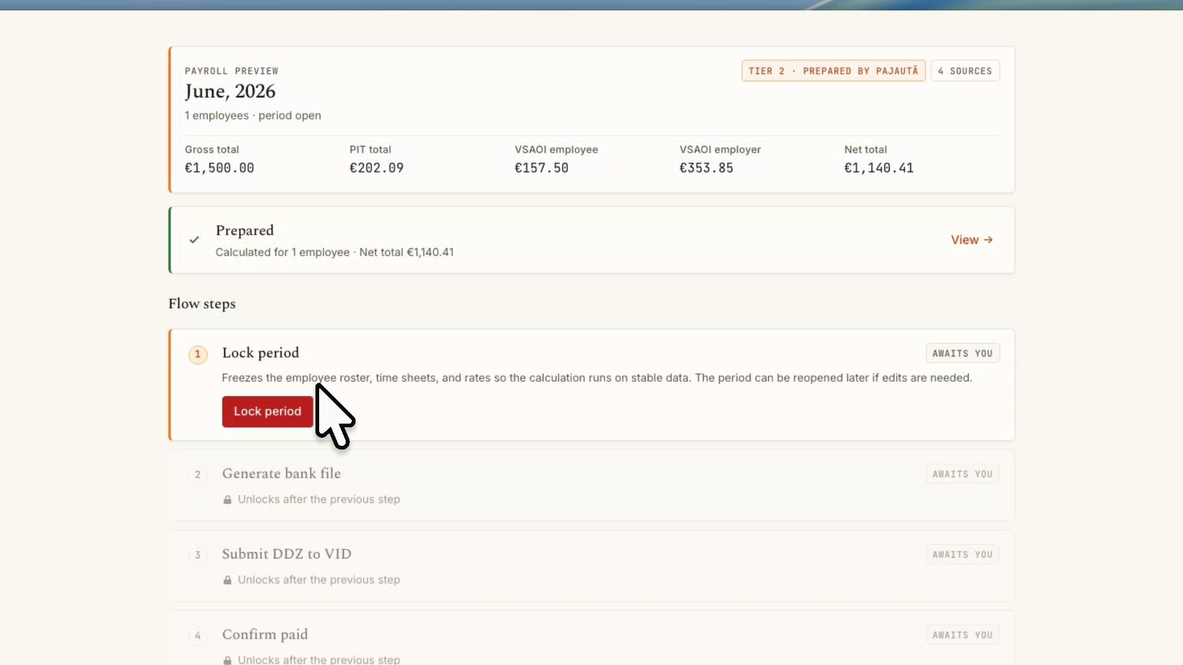Open the View link in Prepared card
The image size is (1183, 665).
(972, 240)
